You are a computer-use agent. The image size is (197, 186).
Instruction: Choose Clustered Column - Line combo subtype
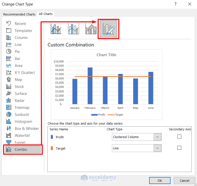pyautogui.click(x=56, y=29)
